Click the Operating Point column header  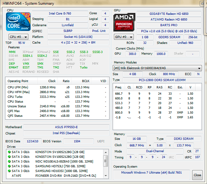21,81
